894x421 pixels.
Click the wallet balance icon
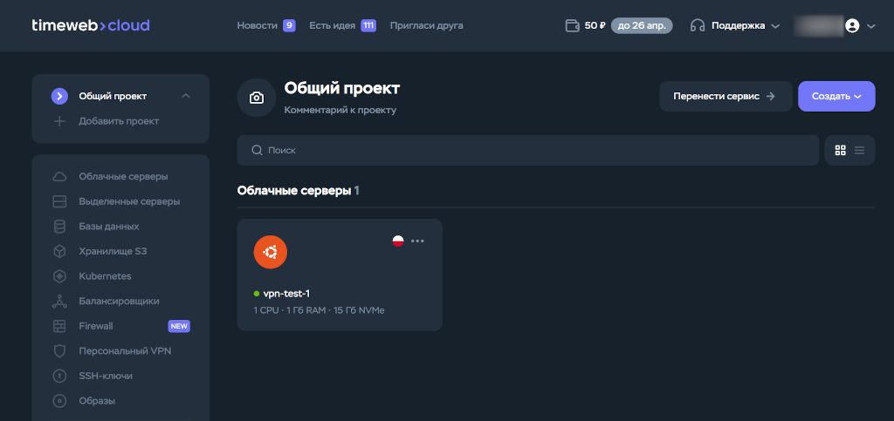click(x=573, y=25)
